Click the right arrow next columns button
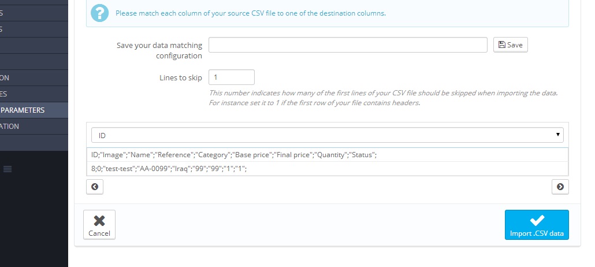595x267 pixels. [560, 186]
